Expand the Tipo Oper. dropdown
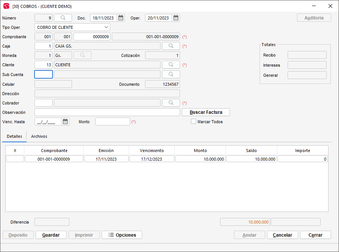339x252 pixels. (106, 27)
